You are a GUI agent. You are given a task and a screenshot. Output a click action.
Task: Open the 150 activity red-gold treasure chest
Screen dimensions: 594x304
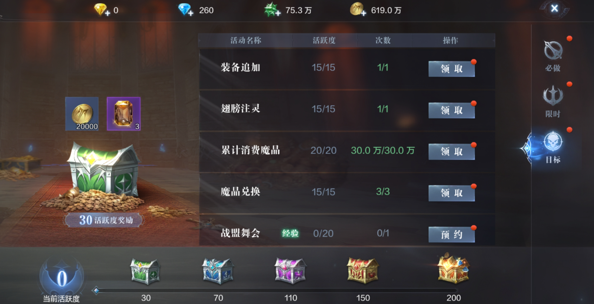pyautogui.click(x=363, y=271)
